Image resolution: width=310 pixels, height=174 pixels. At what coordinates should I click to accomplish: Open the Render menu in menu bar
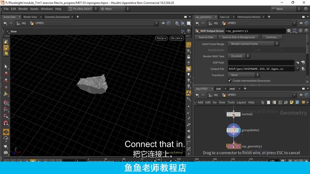(x=23, y=9)
